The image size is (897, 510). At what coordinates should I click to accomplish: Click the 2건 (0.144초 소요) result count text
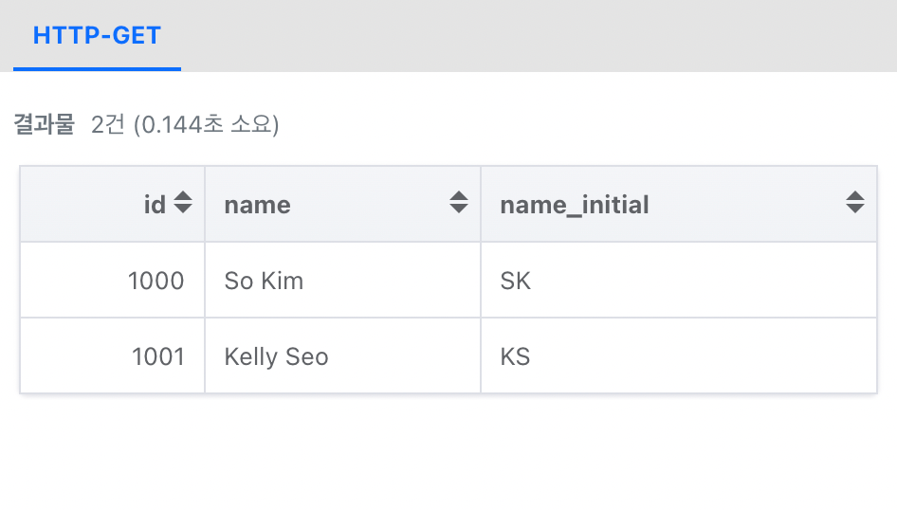(x=185, y=124)
